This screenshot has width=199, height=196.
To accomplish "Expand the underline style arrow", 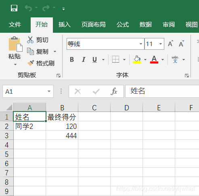I will [103, 59].
